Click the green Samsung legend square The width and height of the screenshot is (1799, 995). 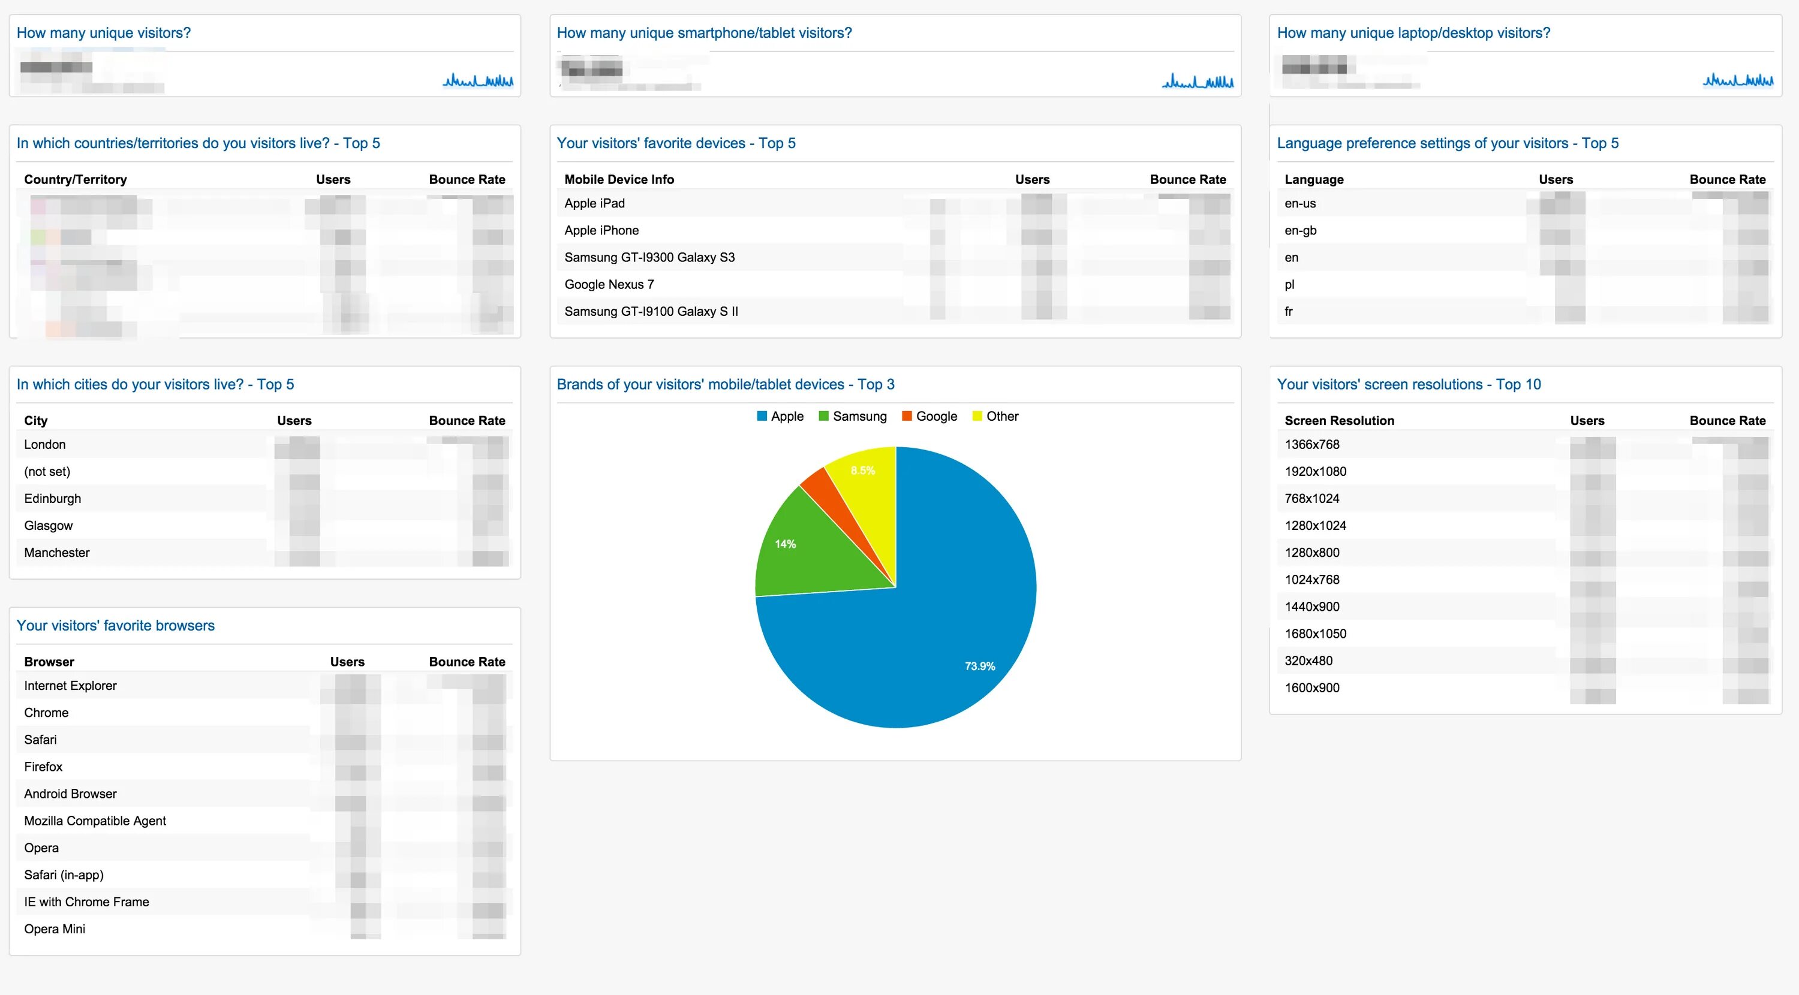coord(823,416)
